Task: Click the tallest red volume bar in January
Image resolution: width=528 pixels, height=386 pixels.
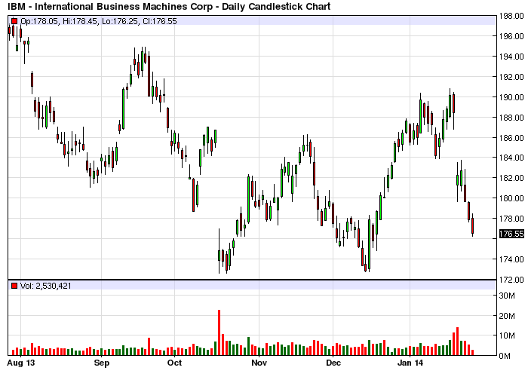Action: point(457,342)
